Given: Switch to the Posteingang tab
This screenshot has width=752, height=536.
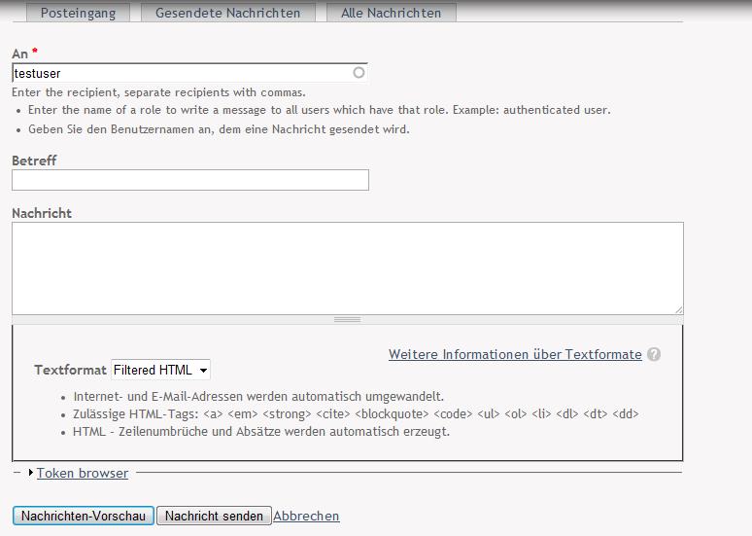Looking at the screenshot, I should [x=77, y=13].
